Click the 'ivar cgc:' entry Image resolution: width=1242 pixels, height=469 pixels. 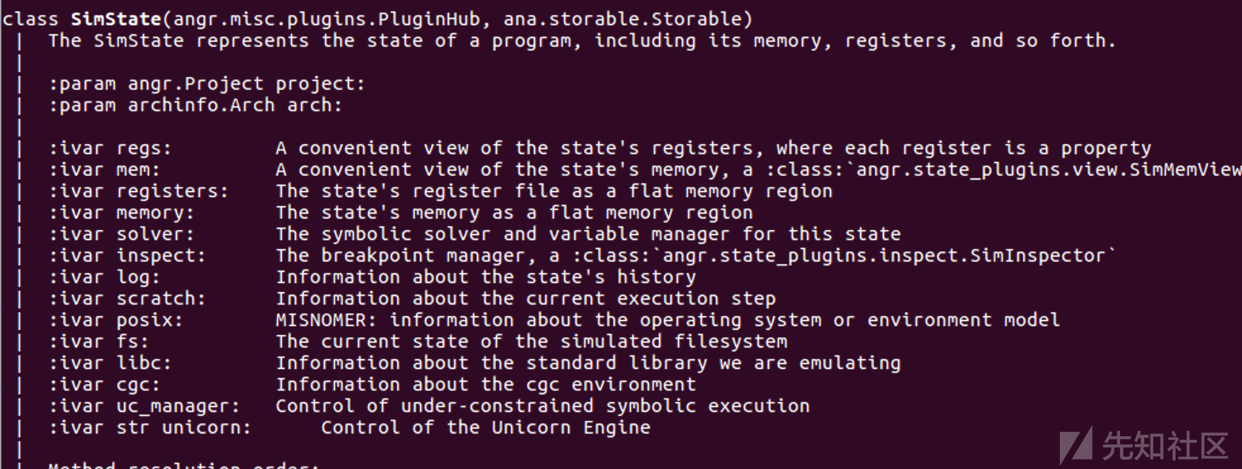[104, 385]
